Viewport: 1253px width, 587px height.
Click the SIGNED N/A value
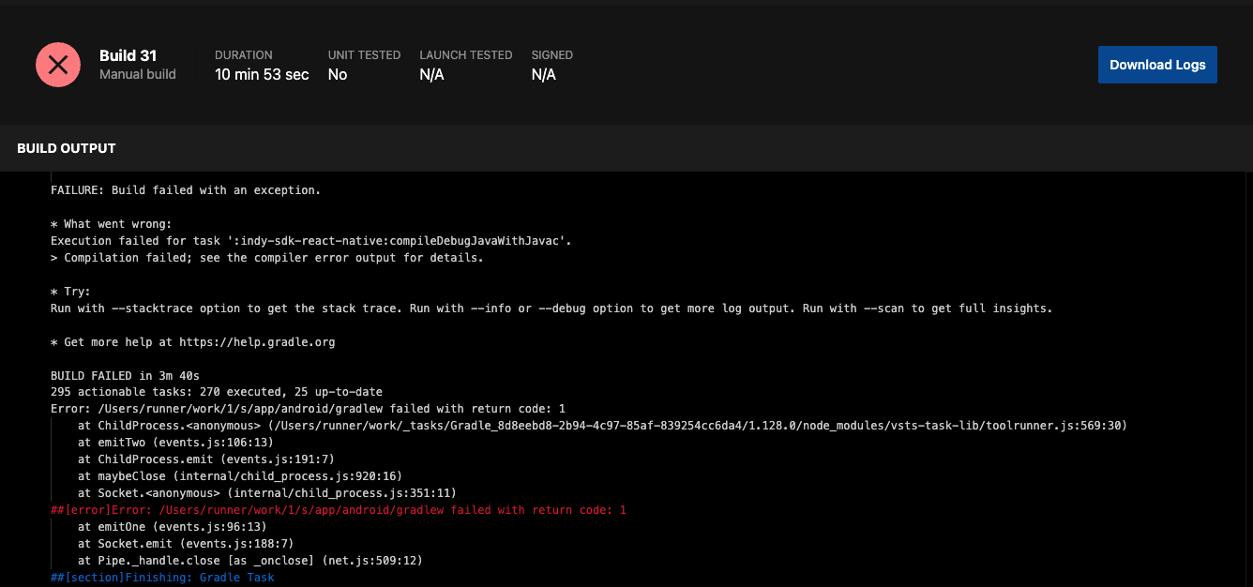click(543, 74)
